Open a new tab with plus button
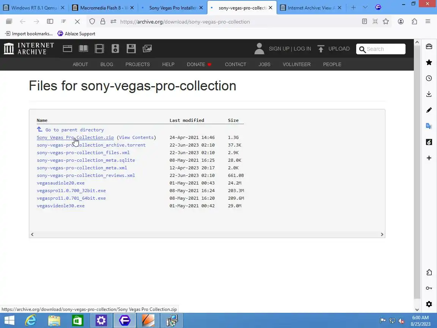Image resolution: width=437 pixels, height=328 pixels. click(354, 8)
